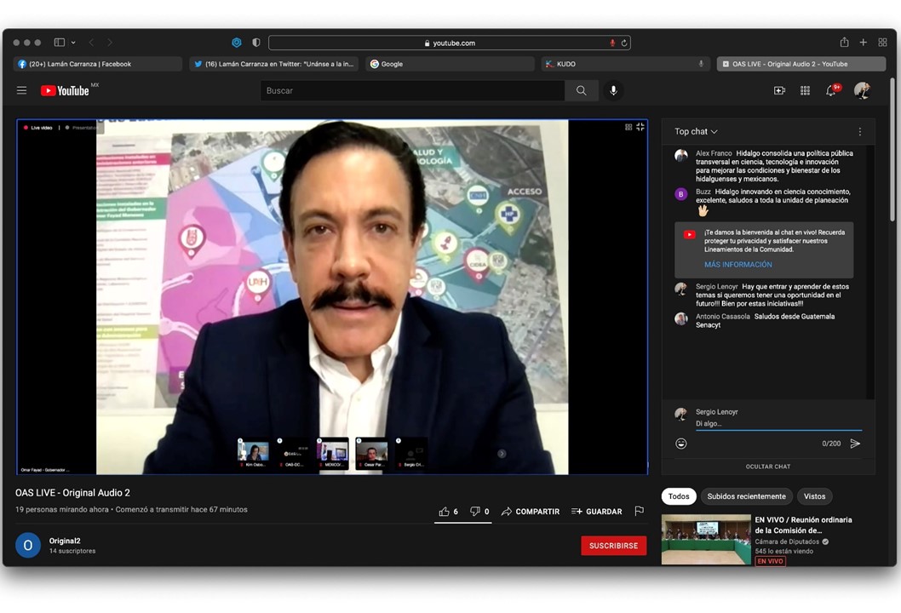Image resolution: width=901 pixels, height=613 pixels.
Task: Click the live video player
Action: pyautogui.click(x=332, y=297)
